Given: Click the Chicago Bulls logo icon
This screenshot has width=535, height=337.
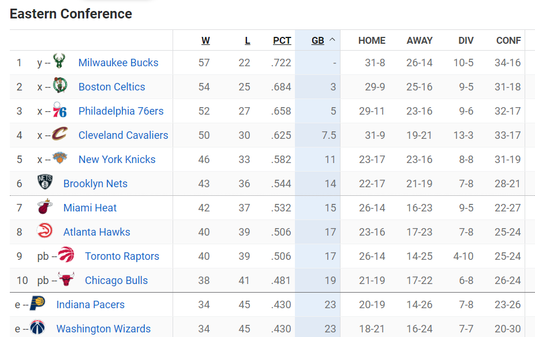Looking at the screenshot, I should coord(66,280).
